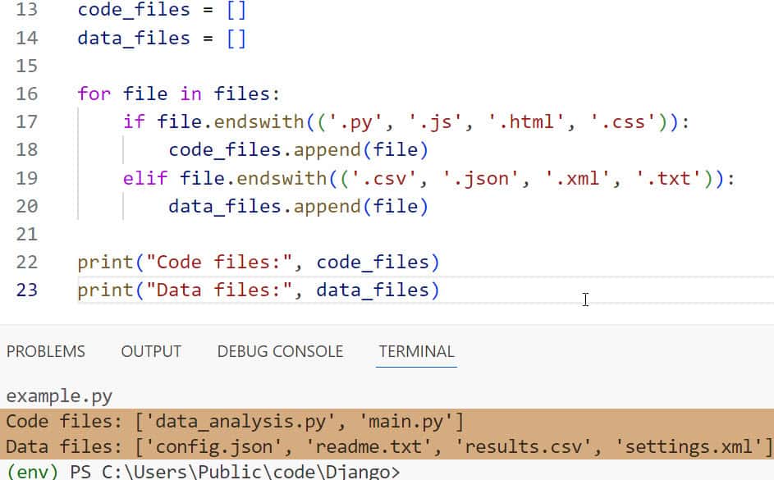Click line number 19 in gutter
Viewport: 774px width, 480px height.
tap(27, 178)
